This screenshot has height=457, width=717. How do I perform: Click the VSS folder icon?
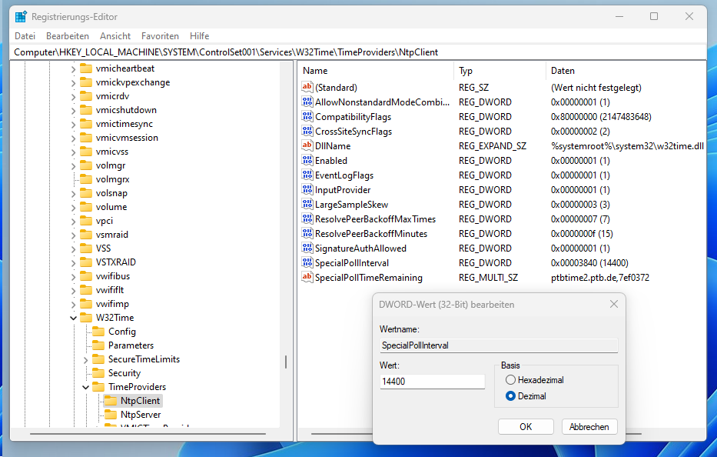tap(86, 249)
